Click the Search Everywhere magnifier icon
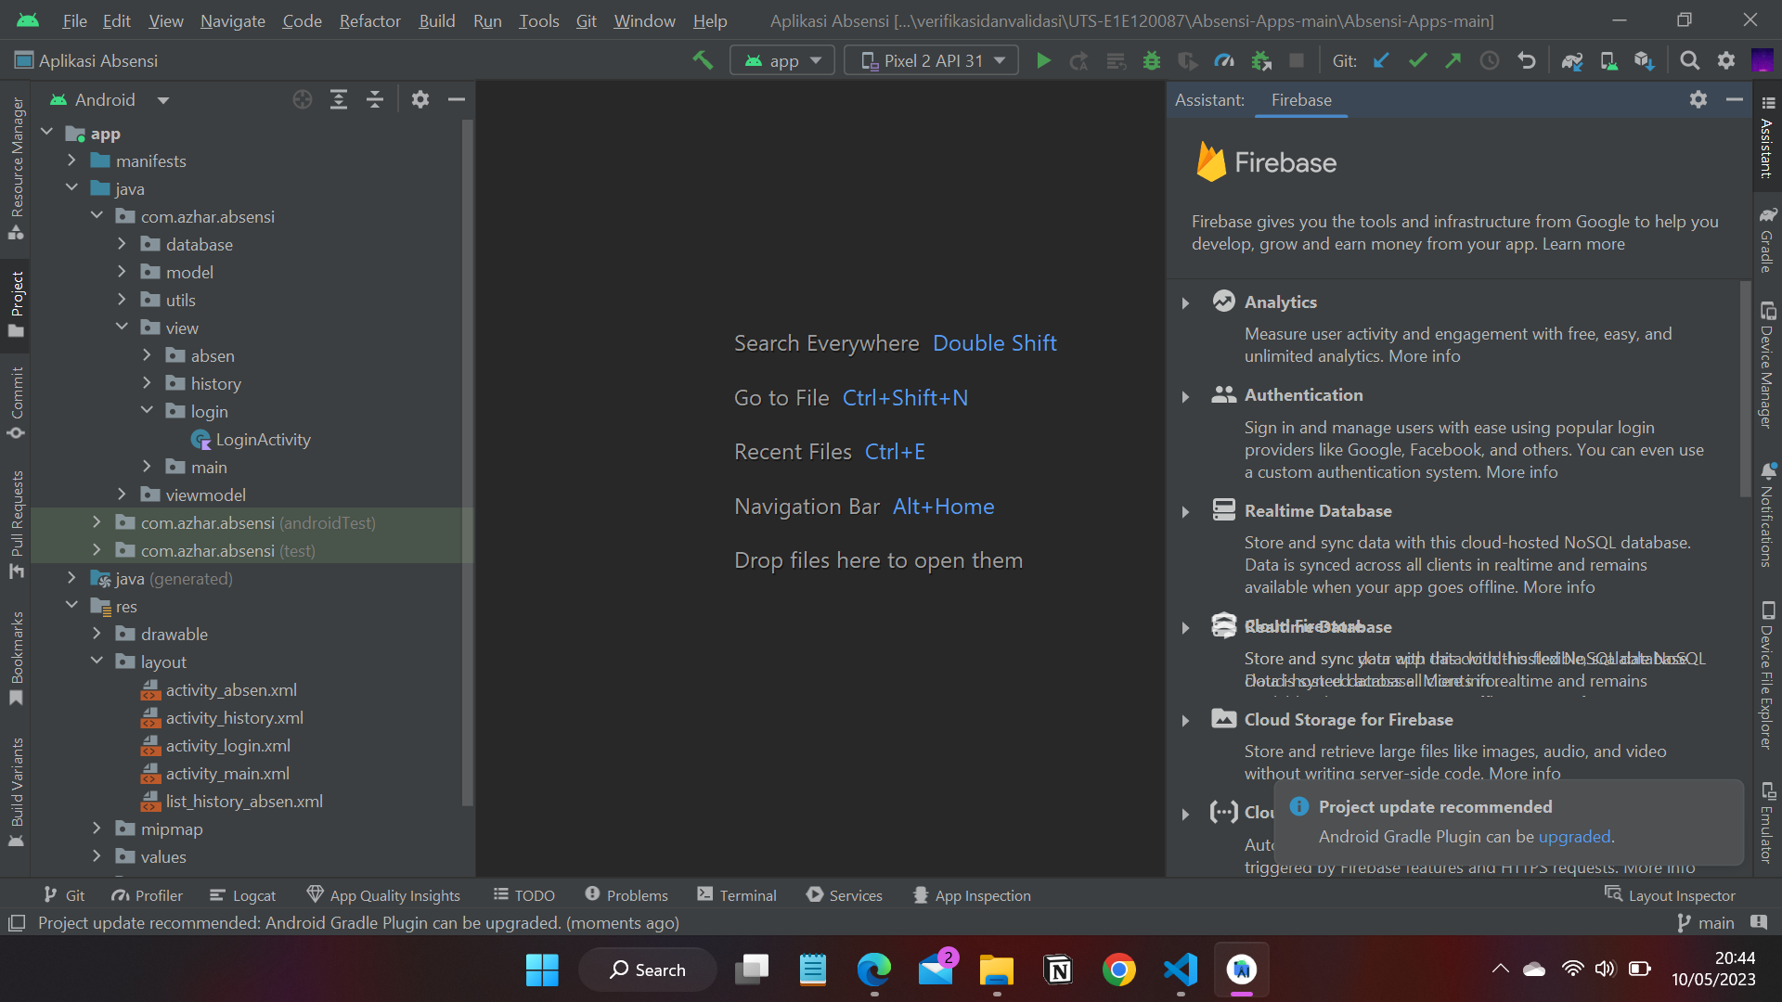The width and height of the screenshot is (1782, 1002). click(x=1690, y=60)
